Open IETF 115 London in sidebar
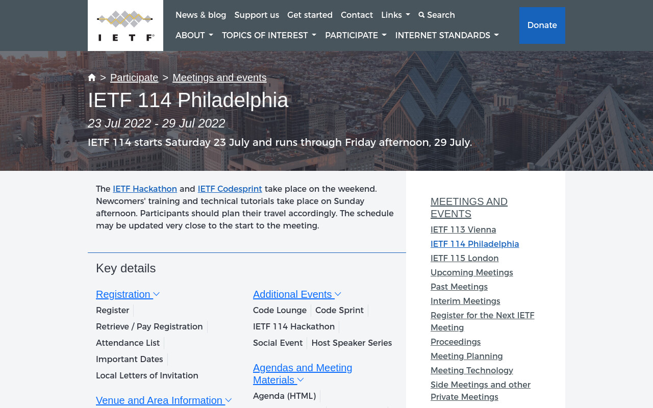Viewport: 653px width, 408px height. (465, 259)
